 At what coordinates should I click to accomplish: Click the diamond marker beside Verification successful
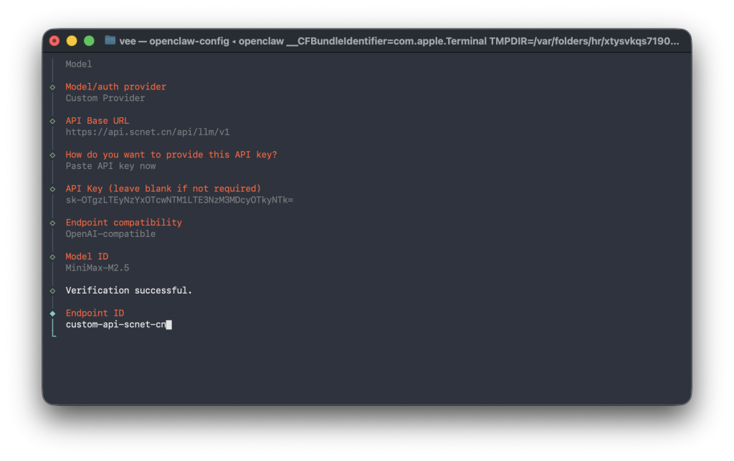pos(52,291)
